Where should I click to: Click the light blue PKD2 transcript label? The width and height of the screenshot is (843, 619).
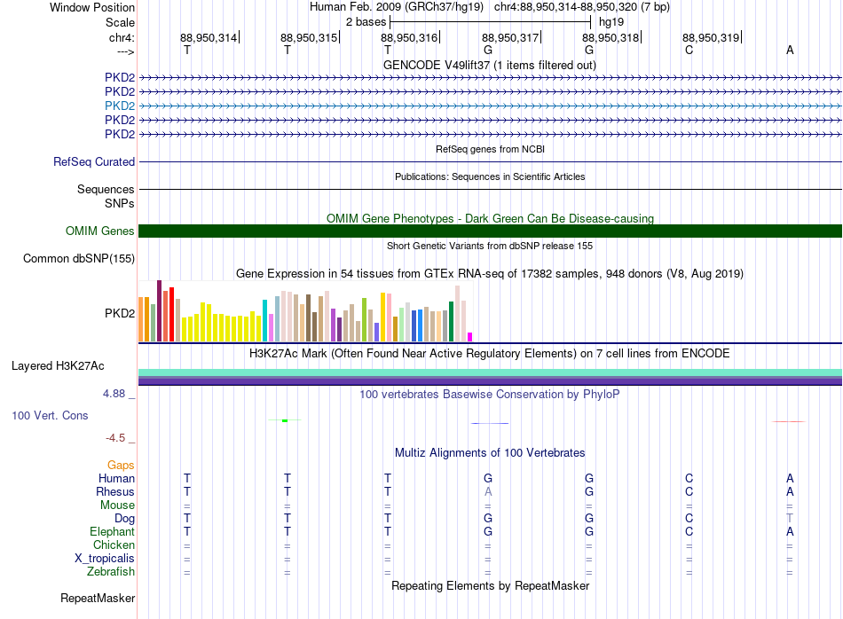pos(120,106)
